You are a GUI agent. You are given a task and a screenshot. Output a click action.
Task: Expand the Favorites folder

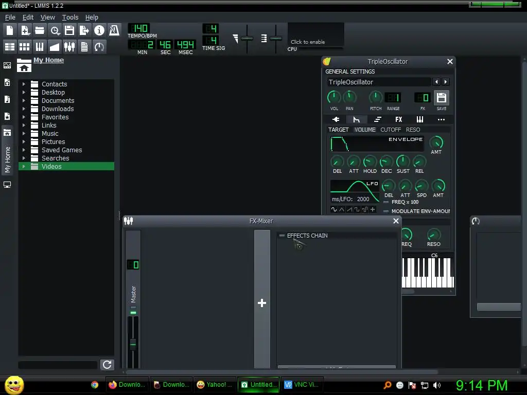pos(24,117)
